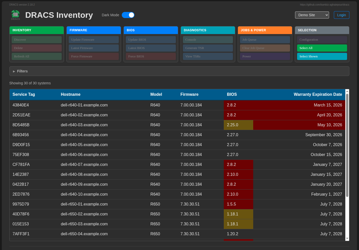The height and width of the screenshot is (250, 359).
Task: Click warranty date September 30, 2026
Action: click(x=324, y=135)
